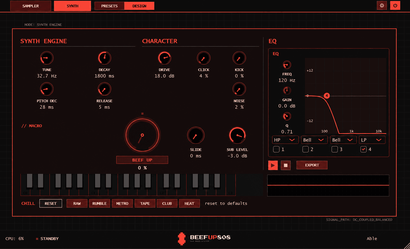This screenshot has height=249, width=410.
Task: Open settings with the gear icon
Action: tap(382, 6)
